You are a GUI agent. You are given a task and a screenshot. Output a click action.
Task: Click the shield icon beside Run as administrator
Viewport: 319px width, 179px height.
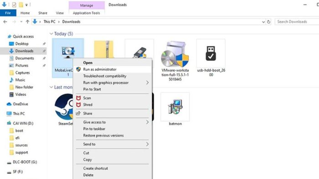pos(78,69)
